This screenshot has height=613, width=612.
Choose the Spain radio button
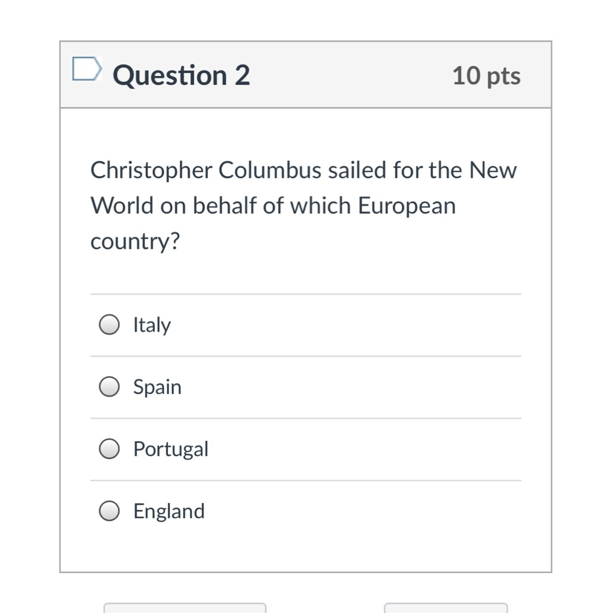pyautogui.click(x=109, y=387)
